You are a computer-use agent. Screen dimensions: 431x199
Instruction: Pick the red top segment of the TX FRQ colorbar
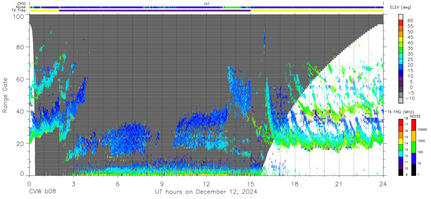click(401, 122)
